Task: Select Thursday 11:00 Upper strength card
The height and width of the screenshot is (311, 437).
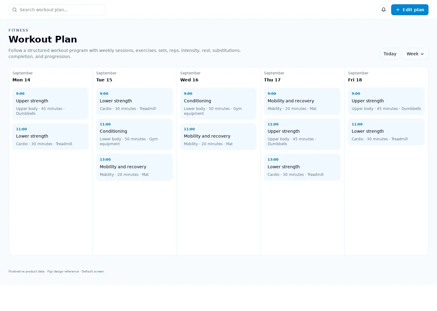Action: coord(302,134)
